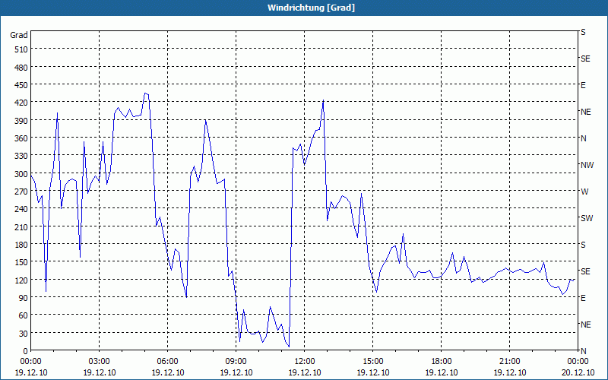Click the "00:00" time label above 20.12.10
This screenshot has width=608, height=380.
click(578, 362)
